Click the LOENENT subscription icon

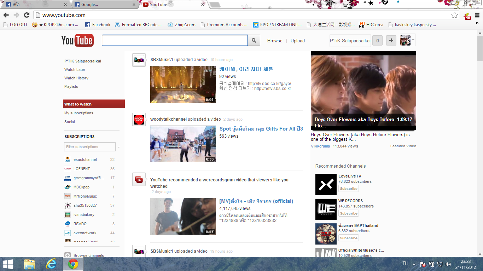coord(68,169)
